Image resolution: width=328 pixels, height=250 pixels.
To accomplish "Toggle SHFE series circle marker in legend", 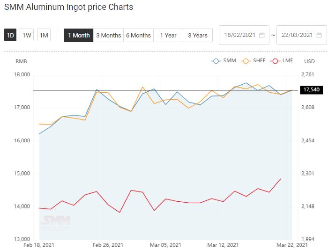I will [246, 61].
